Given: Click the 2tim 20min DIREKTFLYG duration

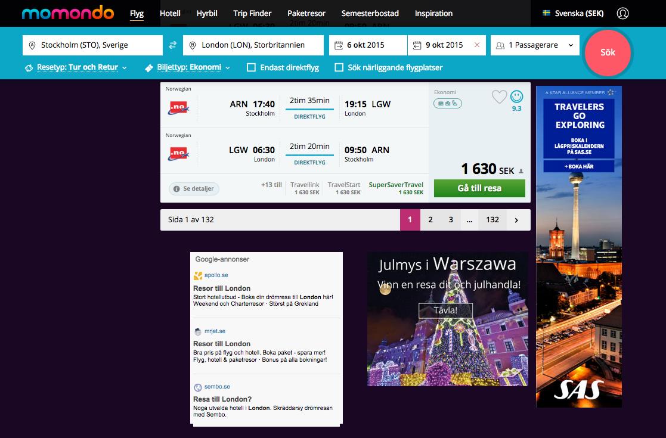Looking at the screenshot, I should [309, 154].
